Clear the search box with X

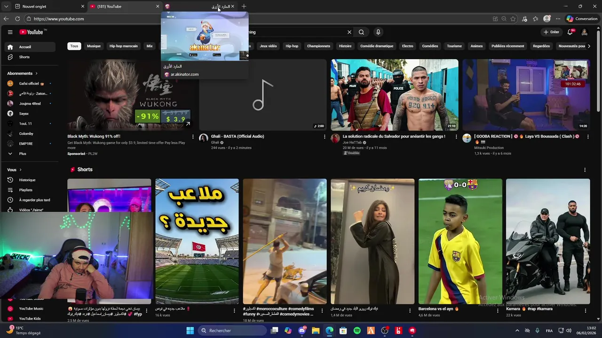tap(349, 32)
